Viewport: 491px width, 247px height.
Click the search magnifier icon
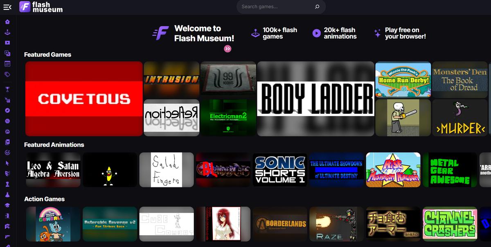tap(317, 7)
